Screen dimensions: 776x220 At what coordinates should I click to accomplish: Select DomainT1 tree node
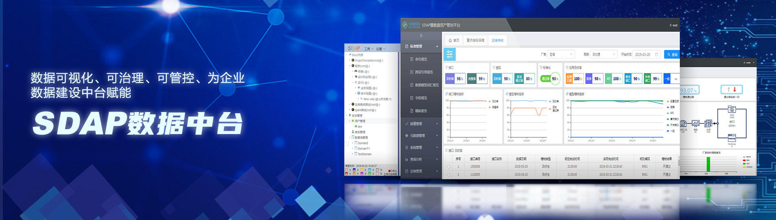pos(364,149)
